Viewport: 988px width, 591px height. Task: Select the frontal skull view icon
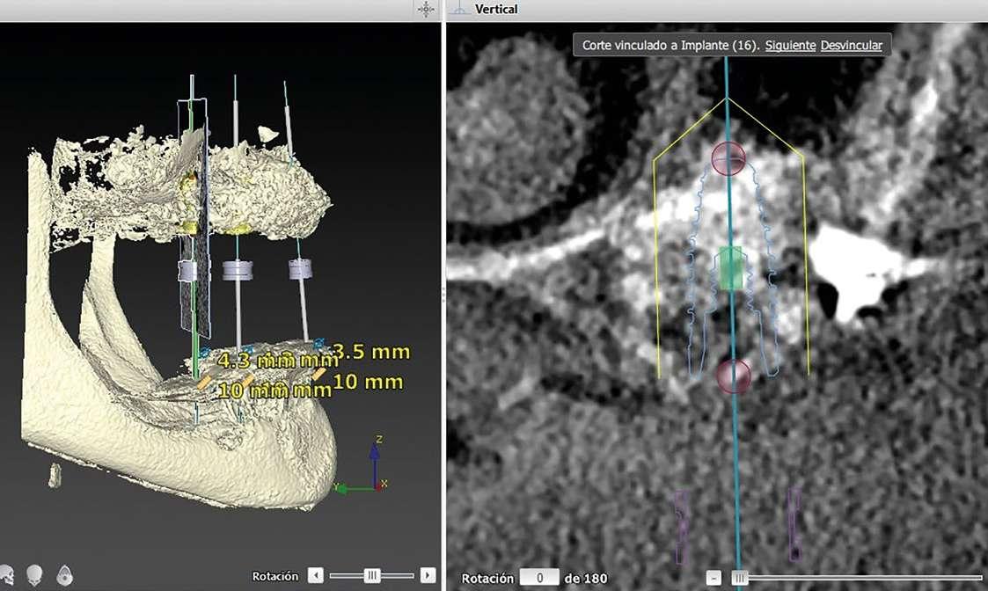click(34, 575)
